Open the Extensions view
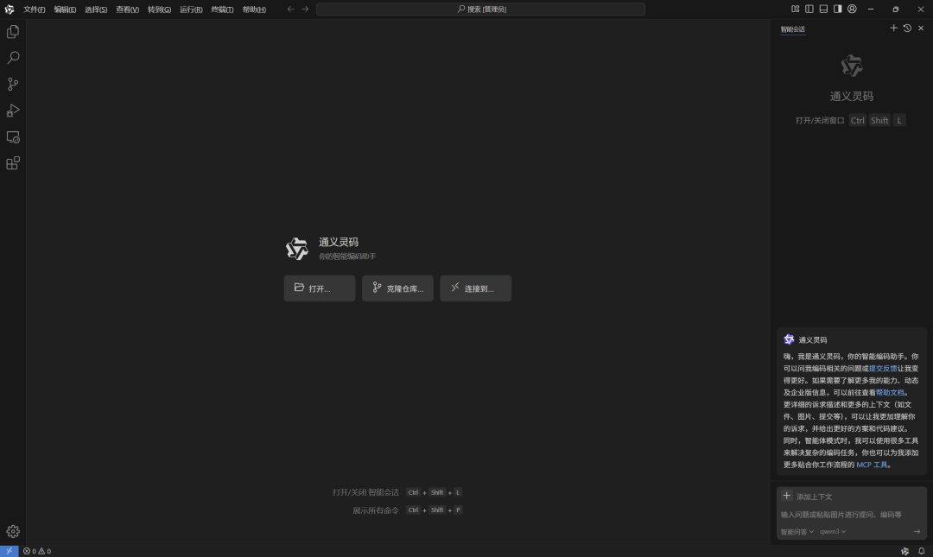The image size is (933, 557). (x=12, y=163)
